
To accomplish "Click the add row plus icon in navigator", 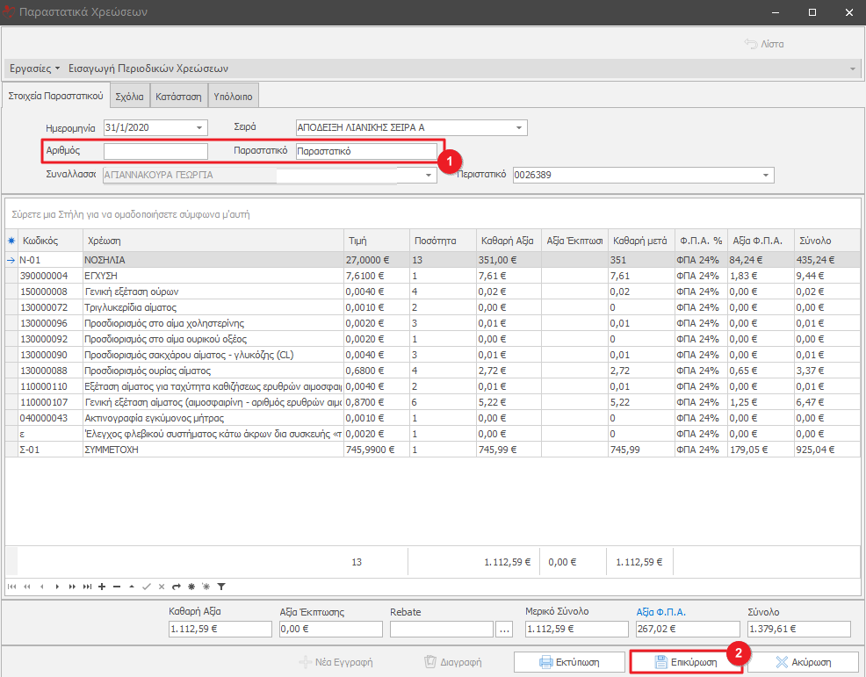I will coord(102,586).
